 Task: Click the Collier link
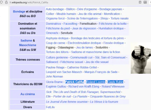(50, 14)
